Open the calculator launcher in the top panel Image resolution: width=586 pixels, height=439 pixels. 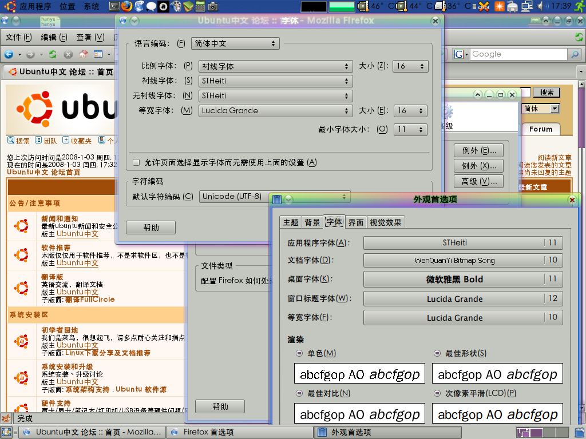point(200,6)
